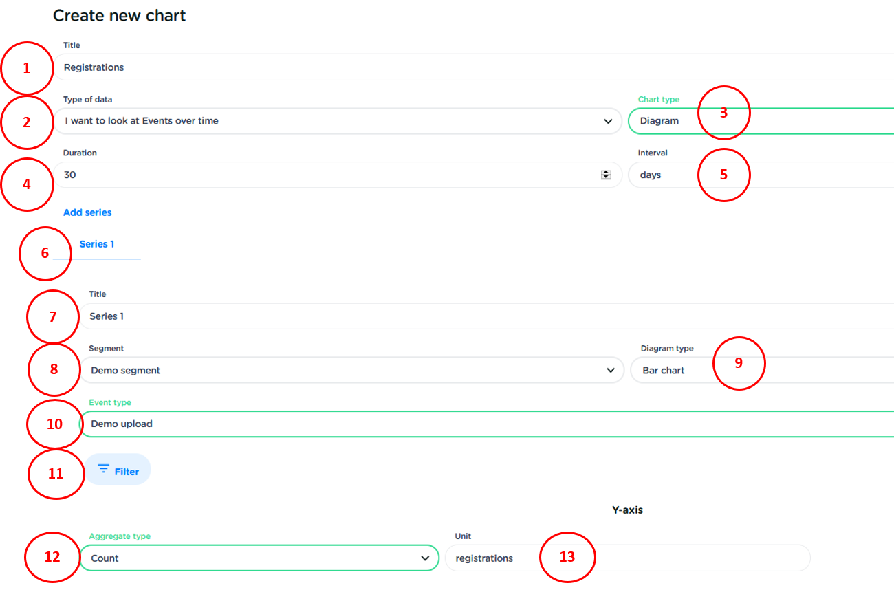Increase Duration using the up stepper arrow

(x=606, y=172)
